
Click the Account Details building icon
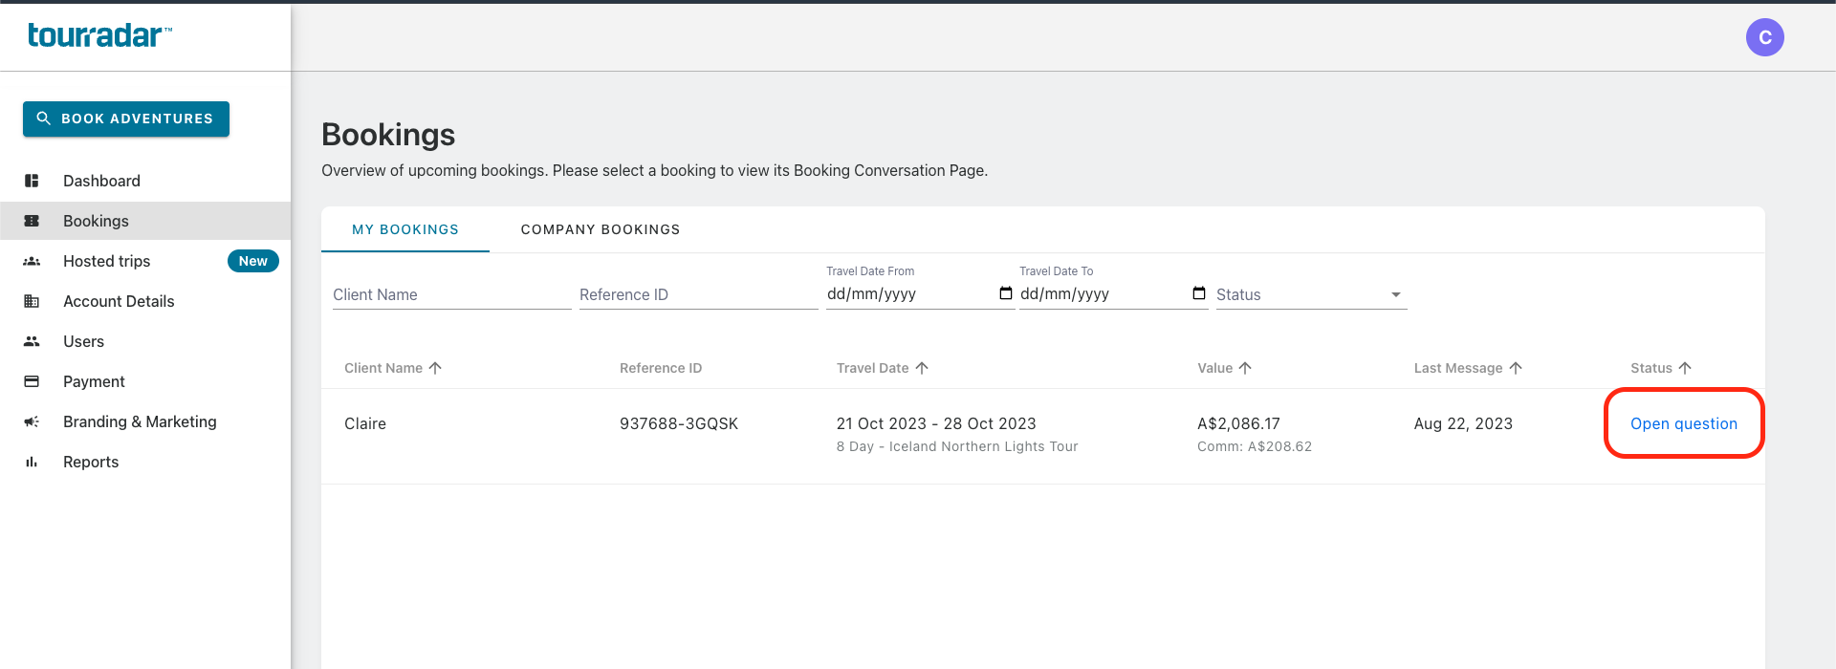[32, 301]
